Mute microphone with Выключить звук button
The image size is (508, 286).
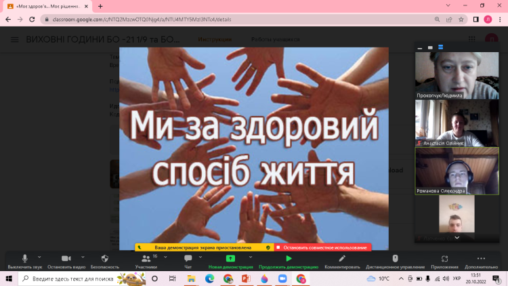25,260
